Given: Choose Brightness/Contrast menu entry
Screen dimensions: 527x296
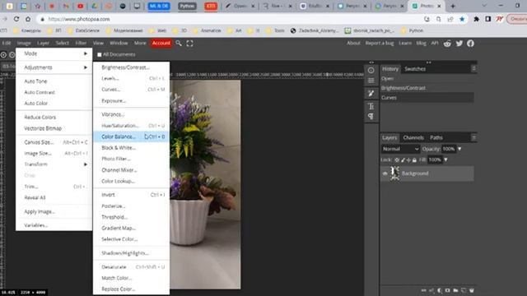Looking at the screenshot, I should coord(131,67).
